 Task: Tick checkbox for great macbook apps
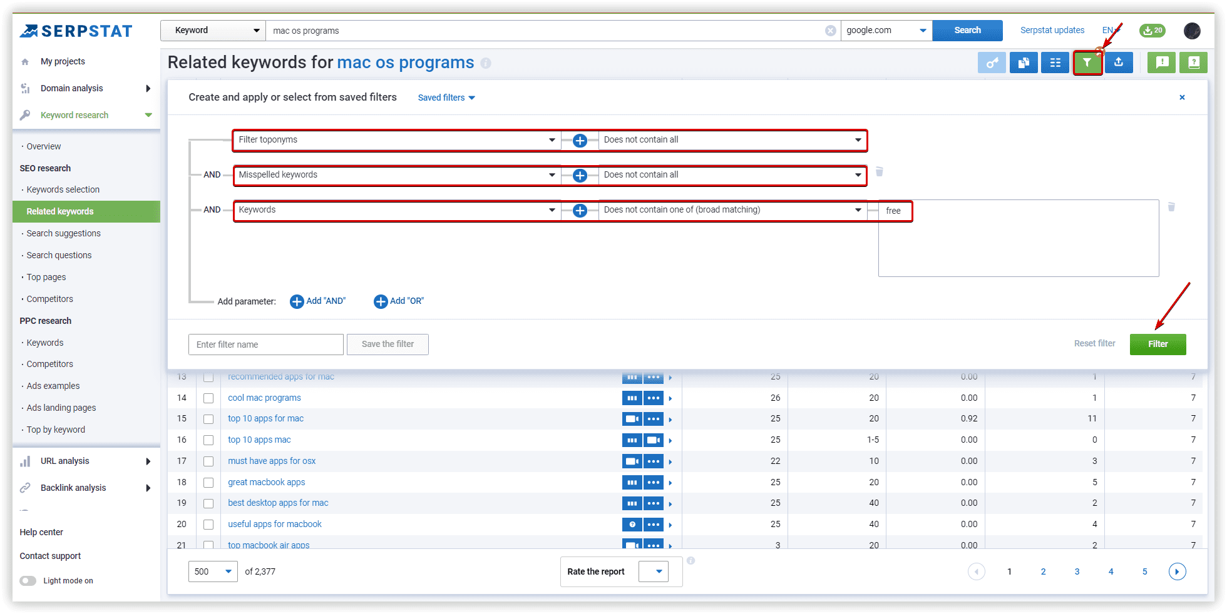click(x=208, y=483)
